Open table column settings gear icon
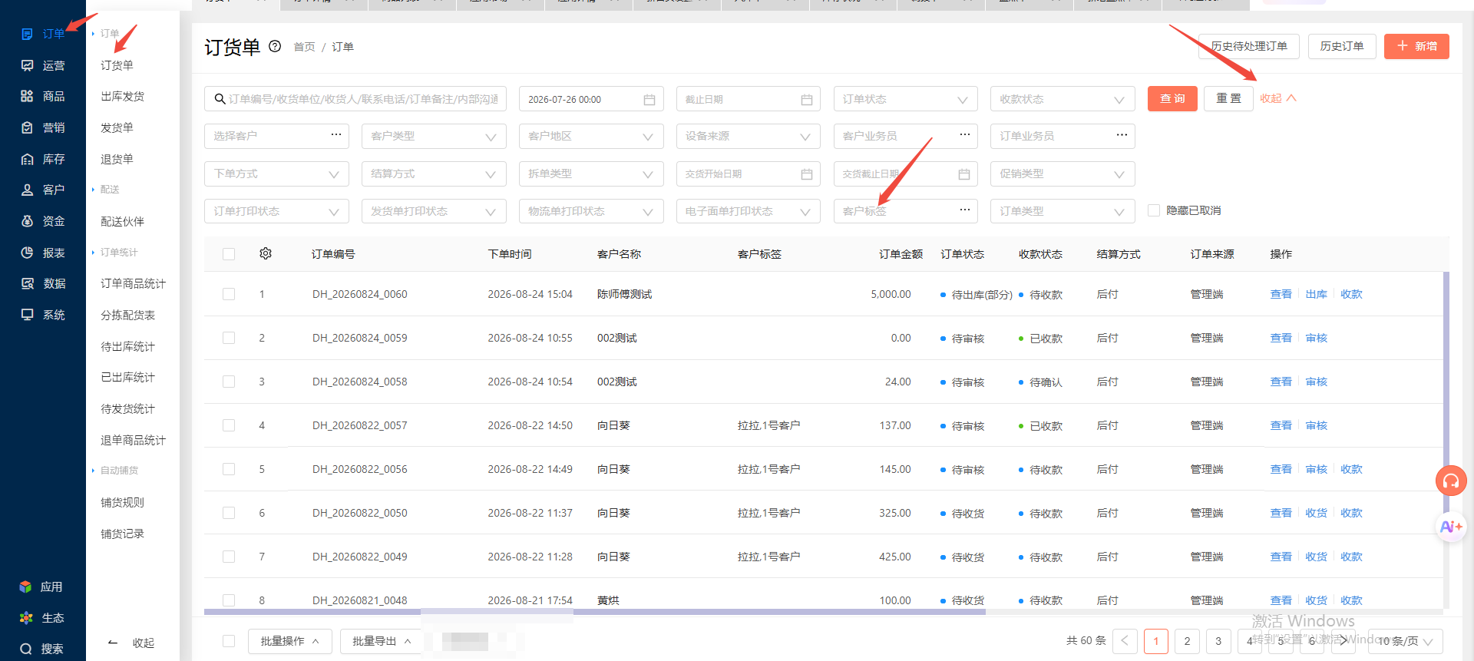This screenshot has height=661, width=1474. (x=266, y=253)
